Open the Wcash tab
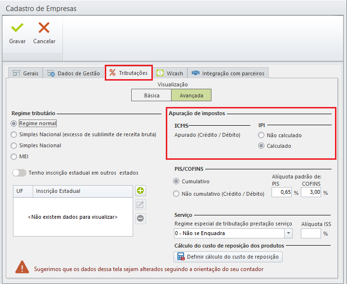The width and height of the screenshot is (347, 284). [x=170, y=73]
